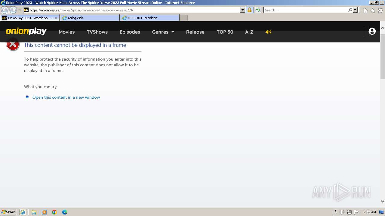Image resolution: width=385 pixels, height=216 pixels.
Task: Go back using the browser Back arrow
Action: pos(5,10)
